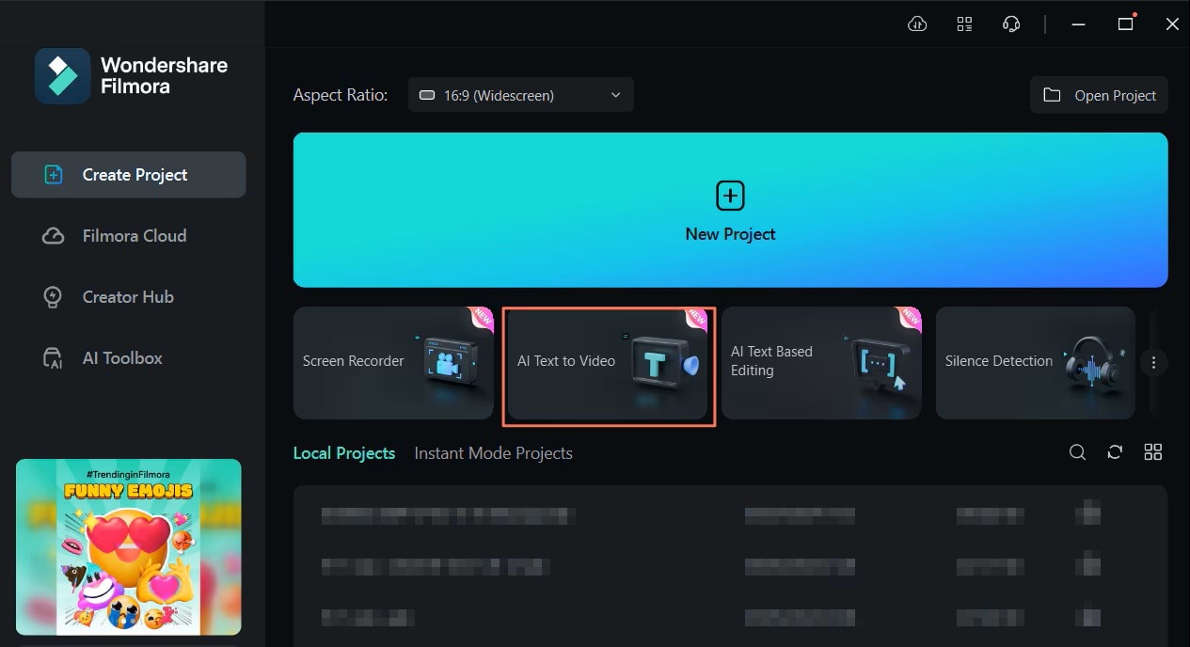Show more tools via three-dot button
This screenshot has height=647, width=1190.
coord(1153,362)
